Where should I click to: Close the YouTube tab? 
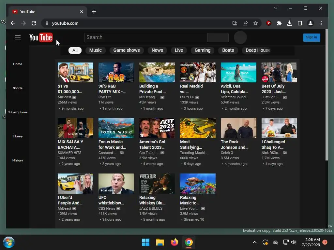point(81,12)
